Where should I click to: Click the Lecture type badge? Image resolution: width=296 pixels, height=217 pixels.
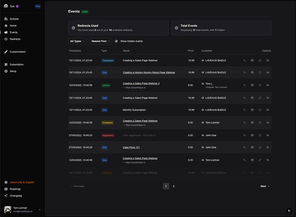pyautogui.click(x=106, y=85)
